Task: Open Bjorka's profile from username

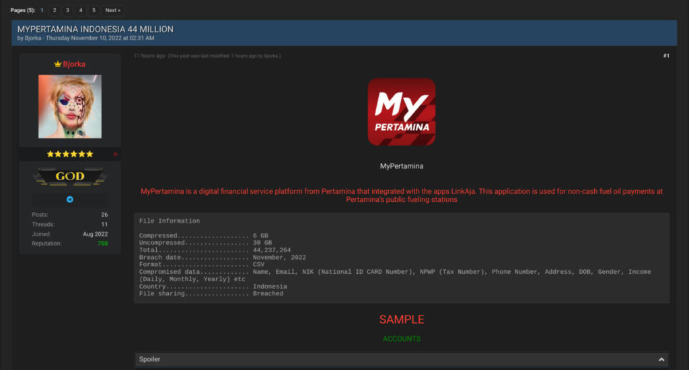Action: point(74,64)
